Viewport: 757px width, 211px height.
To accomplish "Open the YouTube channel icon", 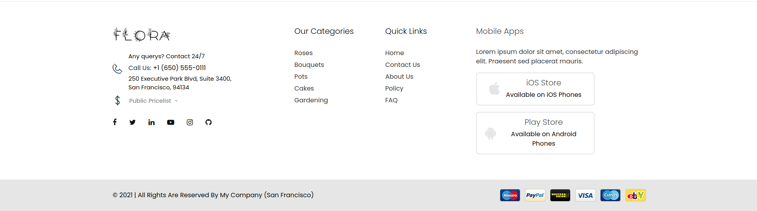I will (x=171, y=122).
